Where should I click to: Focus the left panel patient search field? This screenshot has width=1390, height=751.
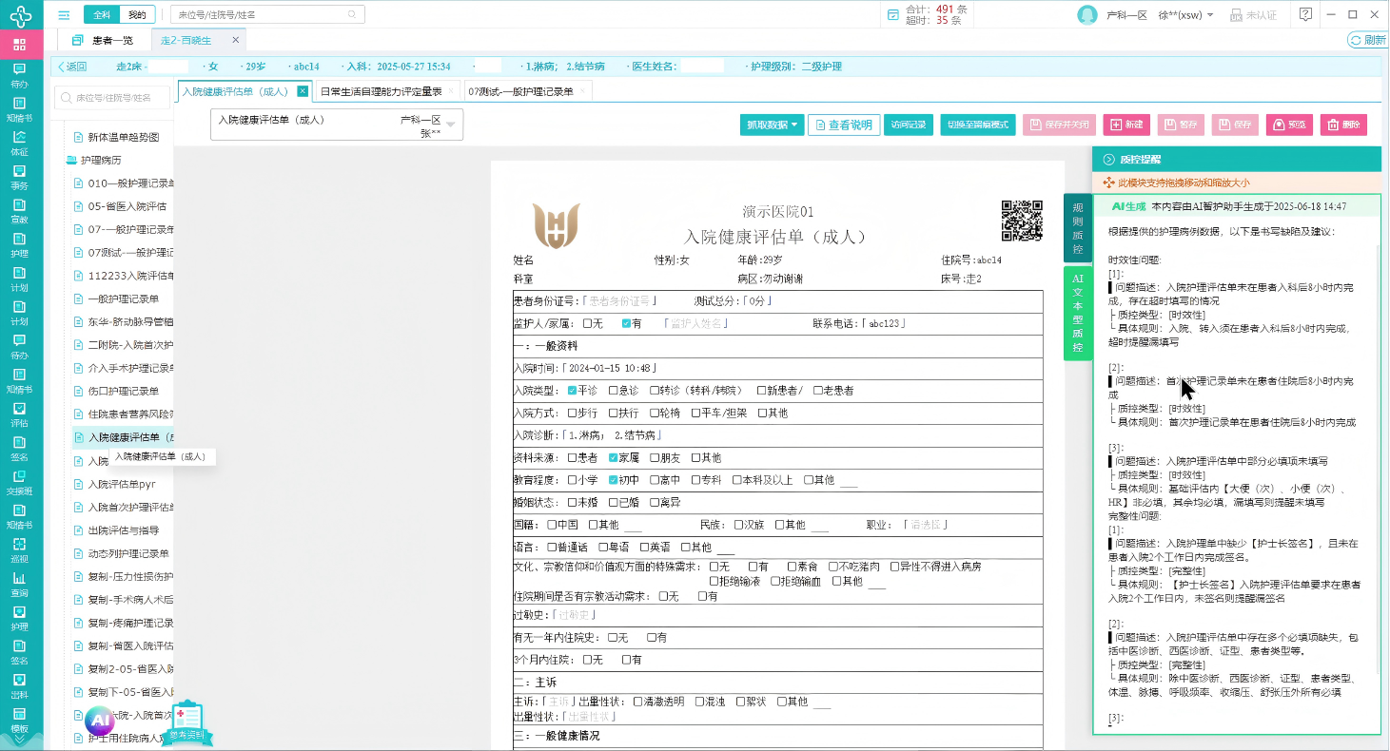[113, 97]
